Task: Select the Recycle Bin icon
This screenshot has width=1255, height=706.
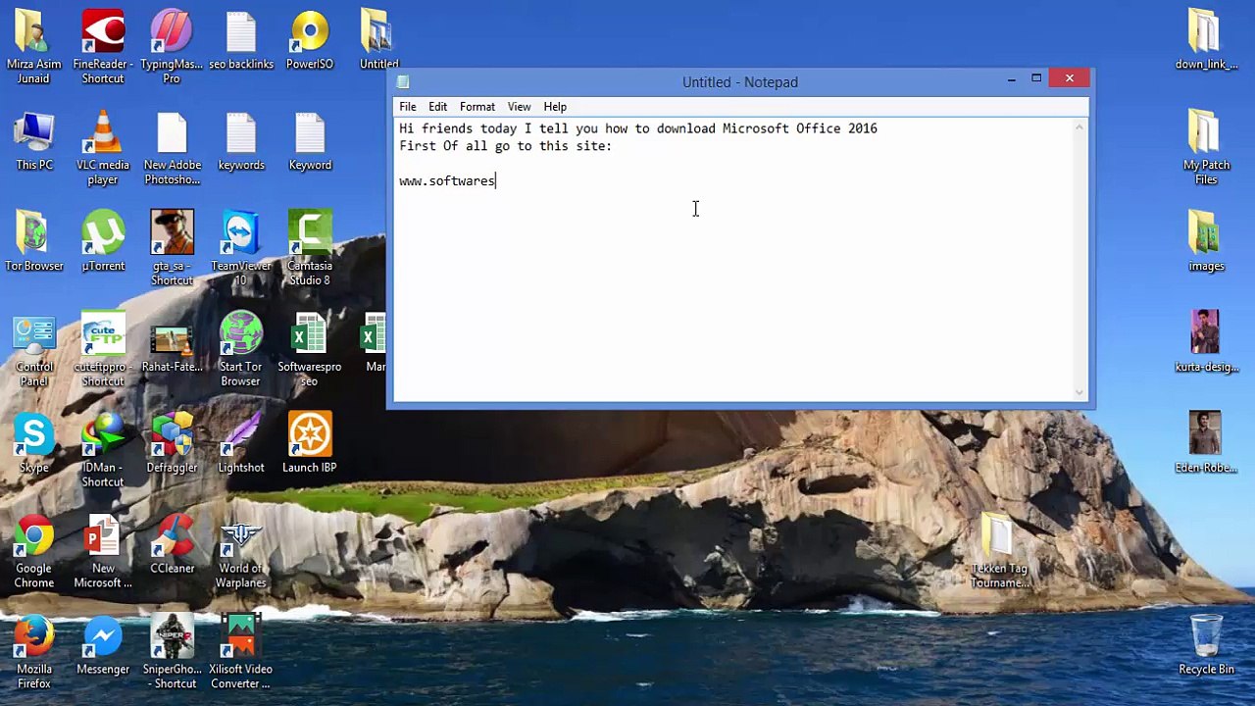Action: pyautogui.click(x=1206, y=645)
